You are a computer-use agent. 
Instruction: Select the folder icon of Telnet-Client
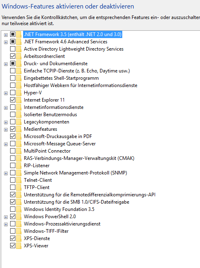point(19,180)
